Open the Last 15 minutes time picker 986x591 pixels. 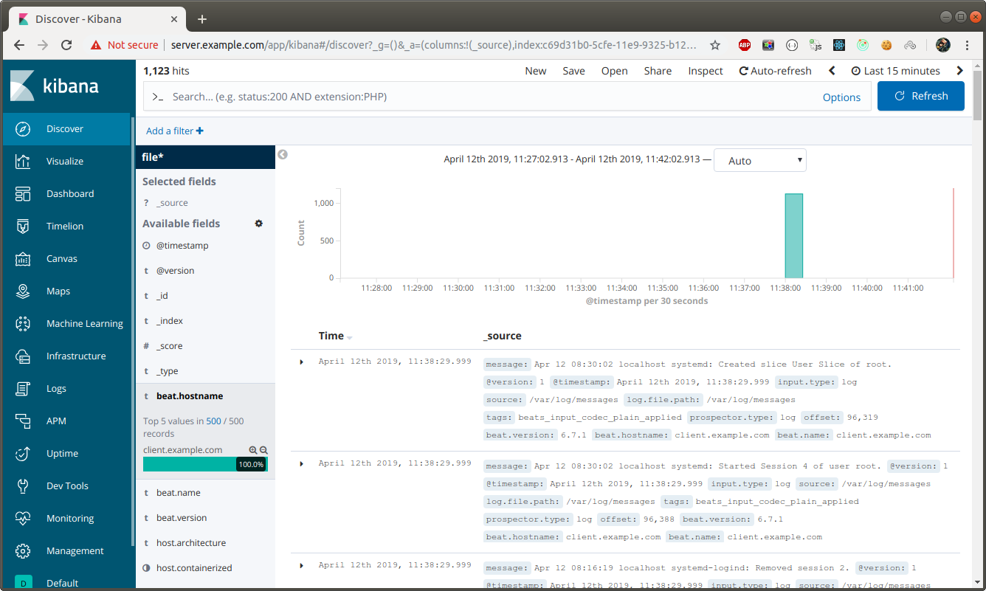point(895,71)
